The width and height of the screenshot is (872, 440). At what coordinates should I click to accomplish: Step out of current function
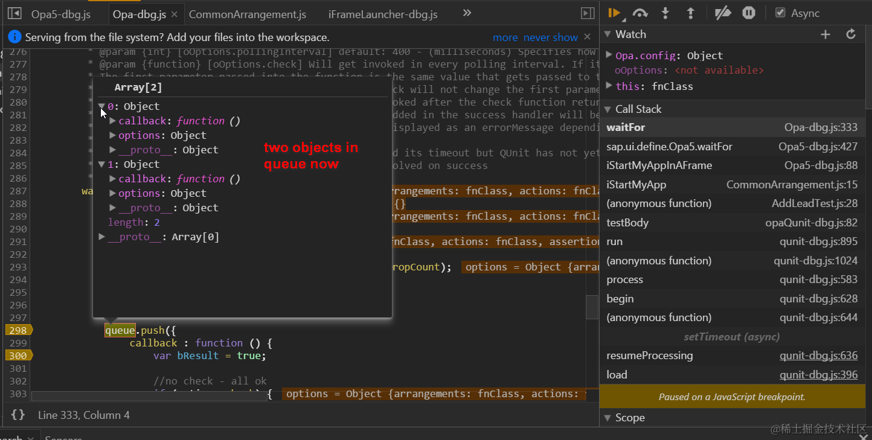point(691,13)
